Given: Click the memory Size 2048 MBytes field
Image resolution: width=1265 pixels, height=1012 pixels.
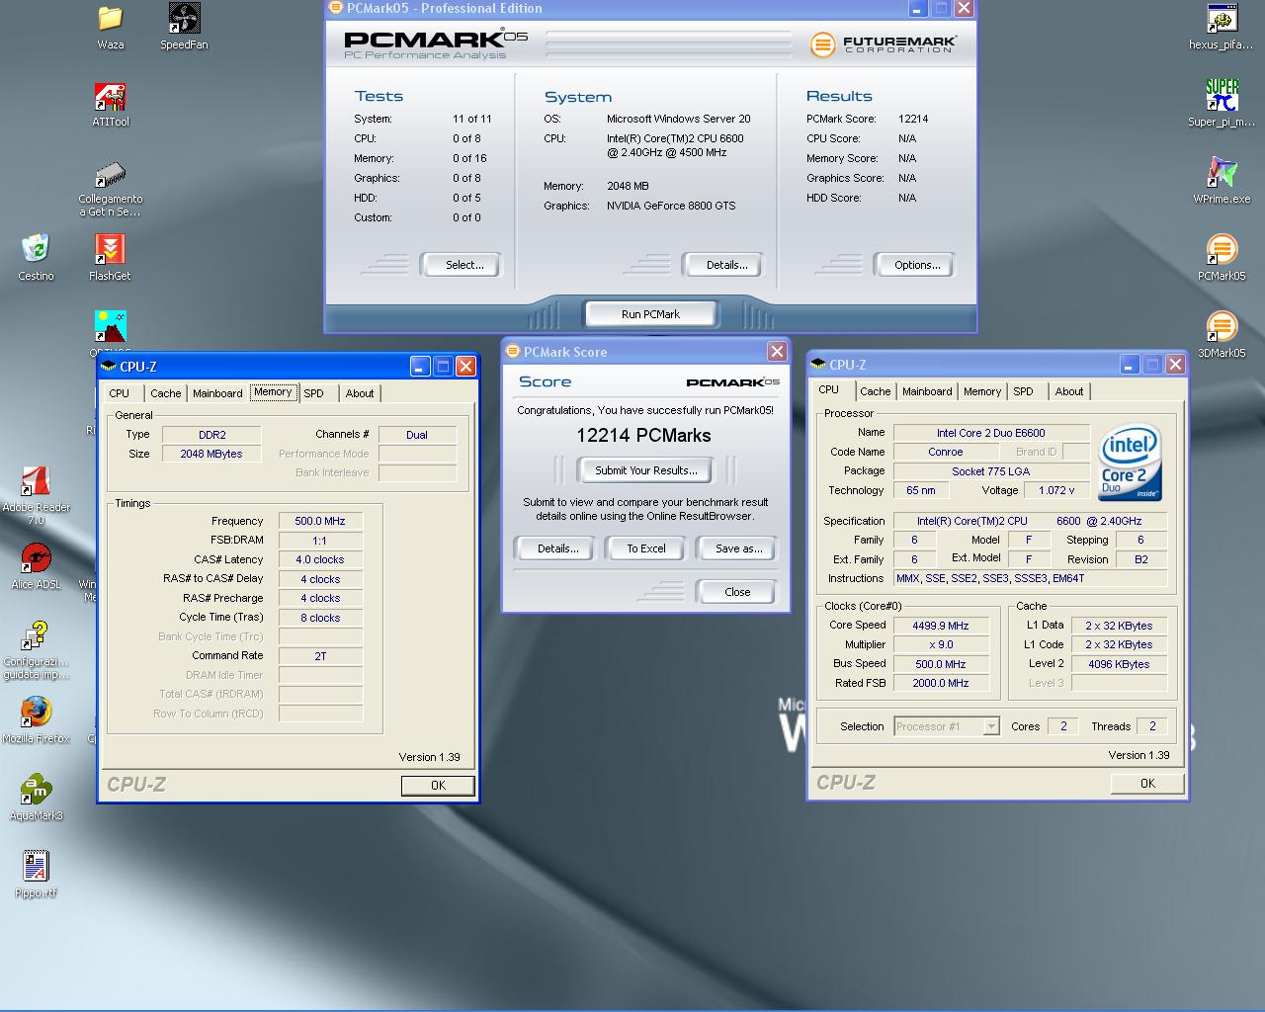Looking at the screenshot, I should pyautogui.click(x=211, y=454).
